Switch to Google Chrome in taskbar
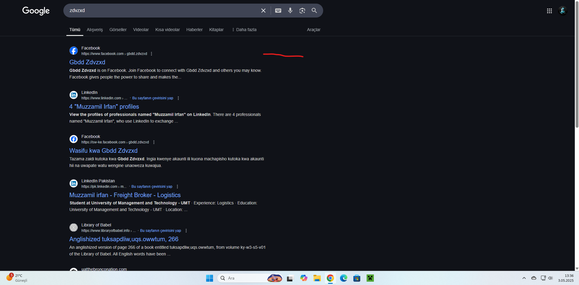This screenshot has width=579, height=285. tap(330, 278)
